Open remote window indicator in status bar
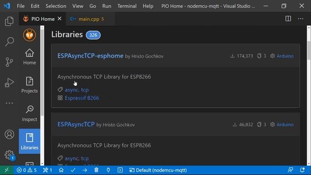 (7, 170)
